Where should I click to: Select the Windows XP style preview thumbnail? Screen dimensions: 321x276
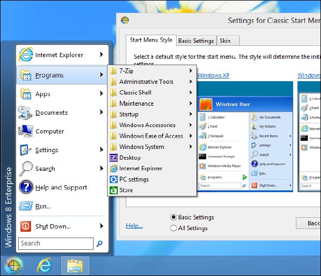point(245,137)
